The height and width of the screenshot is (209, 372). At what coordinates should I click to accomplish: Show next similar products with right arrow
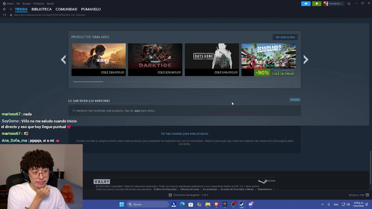(306, 60)
